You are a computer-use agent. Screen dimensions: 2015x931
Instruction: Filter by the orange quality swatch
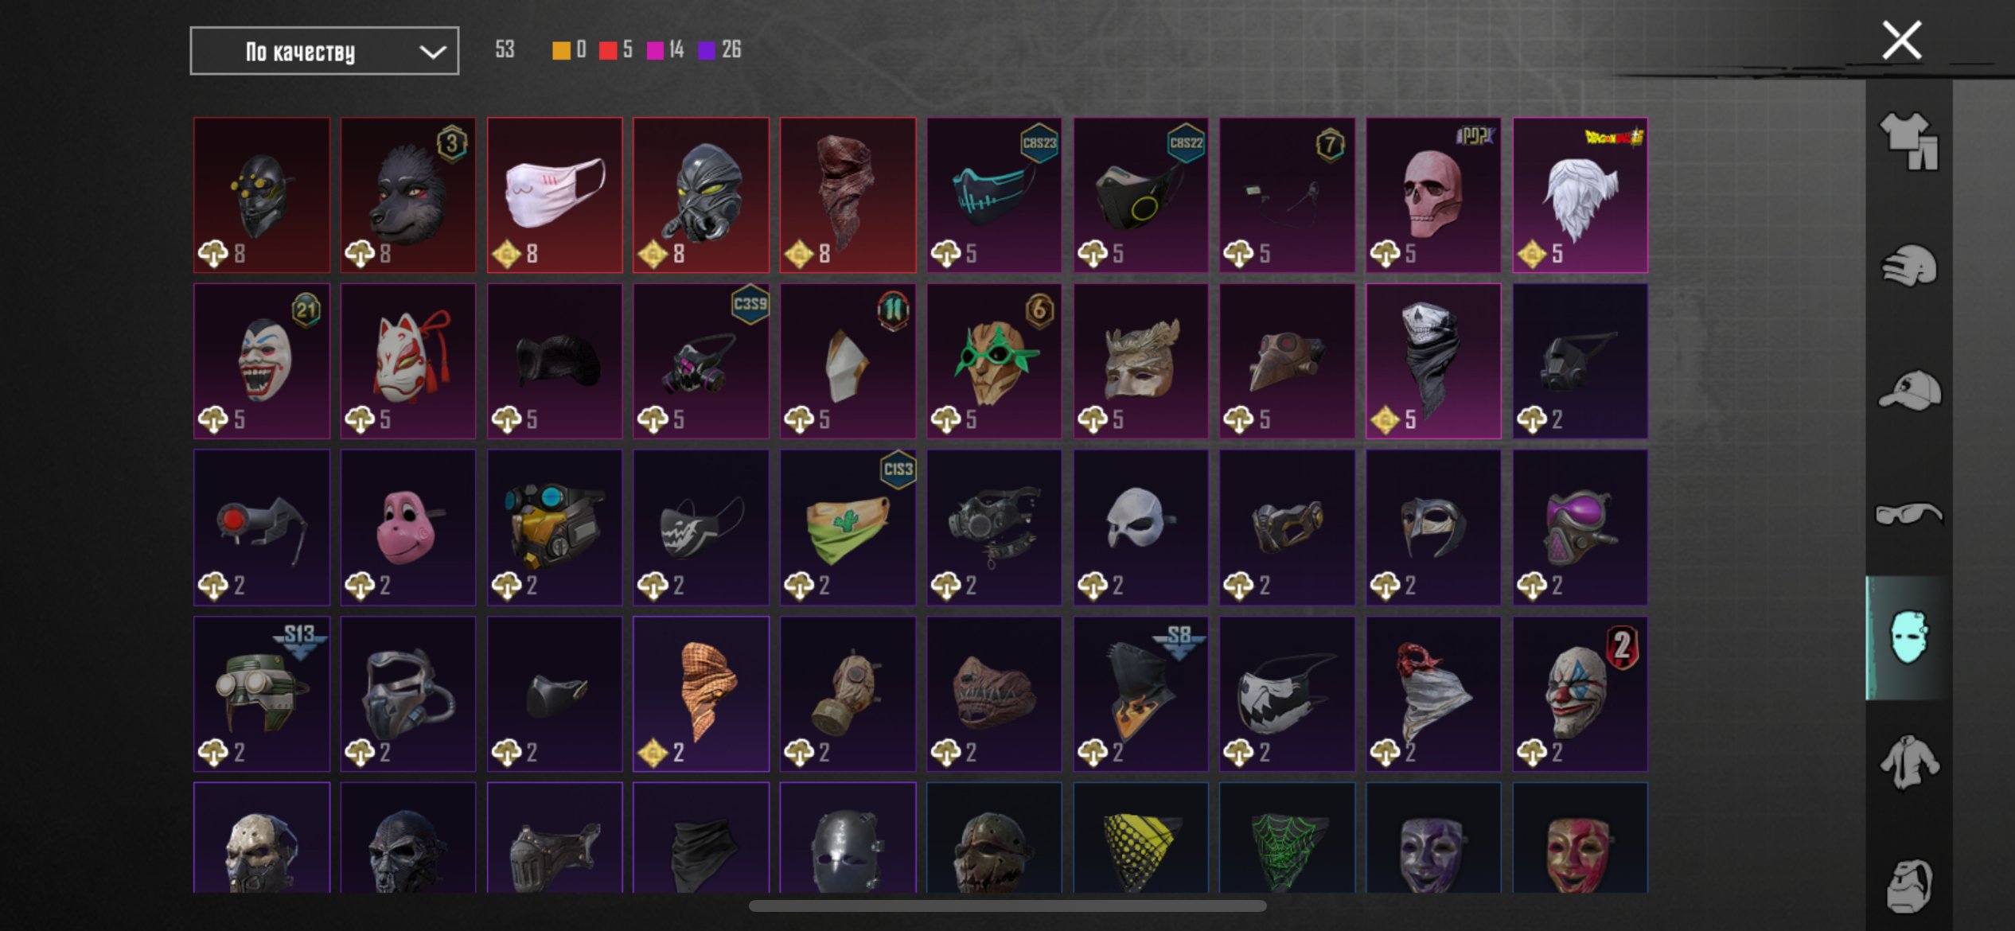click(x=561, y=50)
